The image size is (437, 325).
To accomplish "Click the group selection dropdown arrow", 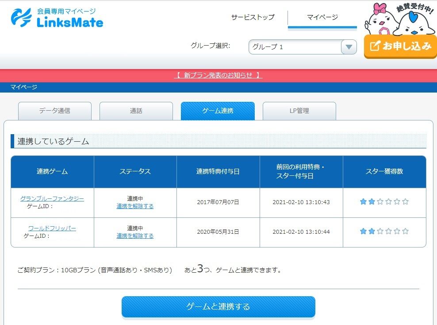I will 349,47.
